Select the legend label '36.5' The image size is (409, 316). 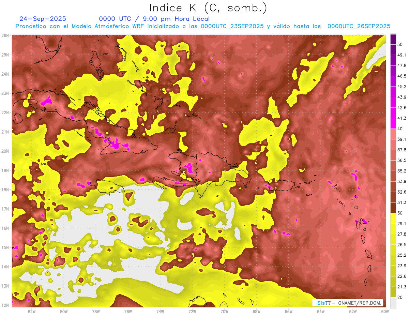(x=402, y=160)
